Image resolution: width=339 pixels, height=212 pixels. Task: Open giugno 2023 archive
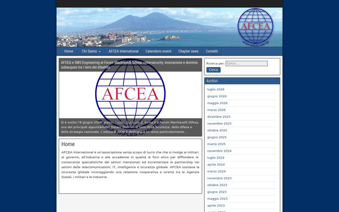coord(217,192)
